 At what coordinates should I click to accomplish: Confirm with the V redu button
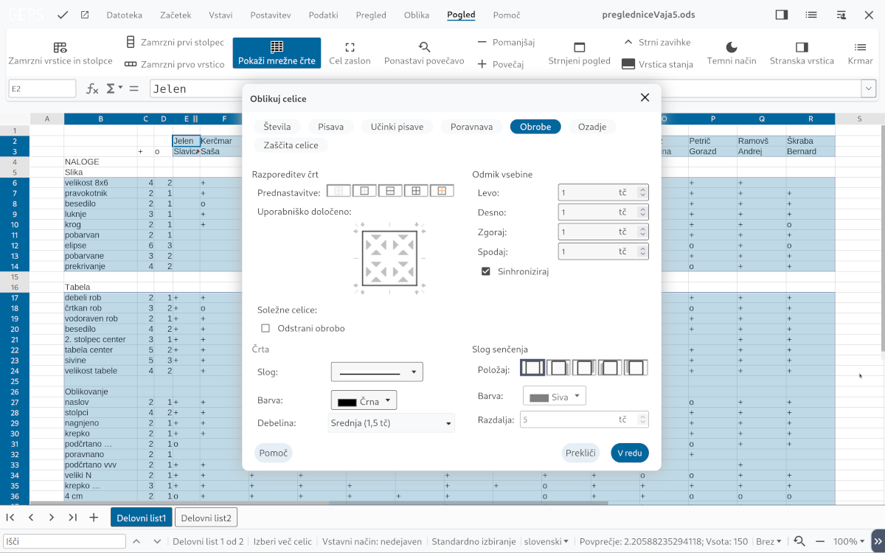630,453
